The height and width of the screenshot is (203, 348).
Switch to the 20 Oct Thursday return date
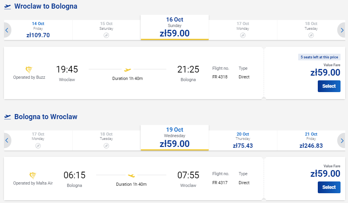(x=243, y=140)
